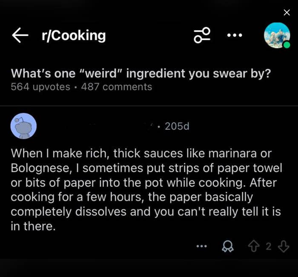Click the 564 upvotes count
This screenshot has height=277, width=298.
tap(40, 87)
